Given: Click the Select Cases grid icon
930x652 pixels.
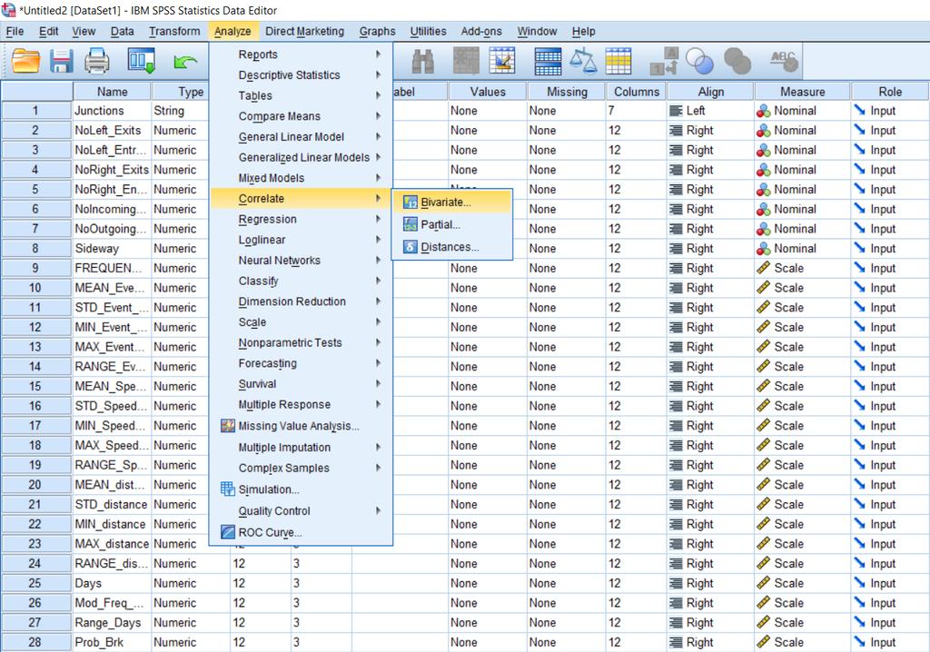Looking at the screenshot, I should click(618, 62).
